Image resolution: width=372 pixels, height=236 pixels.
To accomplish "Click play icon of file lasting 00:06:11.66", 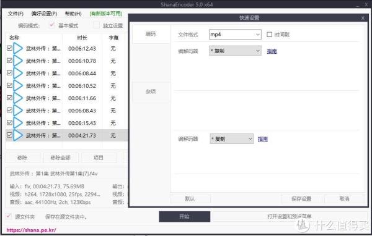I will [18, 98].
